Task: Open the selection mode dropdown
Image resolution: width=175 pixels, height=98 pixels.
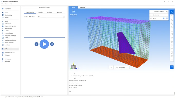Action: pyautogui.click(x=111, y=67)
